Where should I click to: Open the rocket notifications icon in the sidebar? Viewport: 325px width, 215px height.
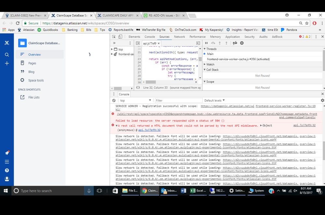click(7, 153)
